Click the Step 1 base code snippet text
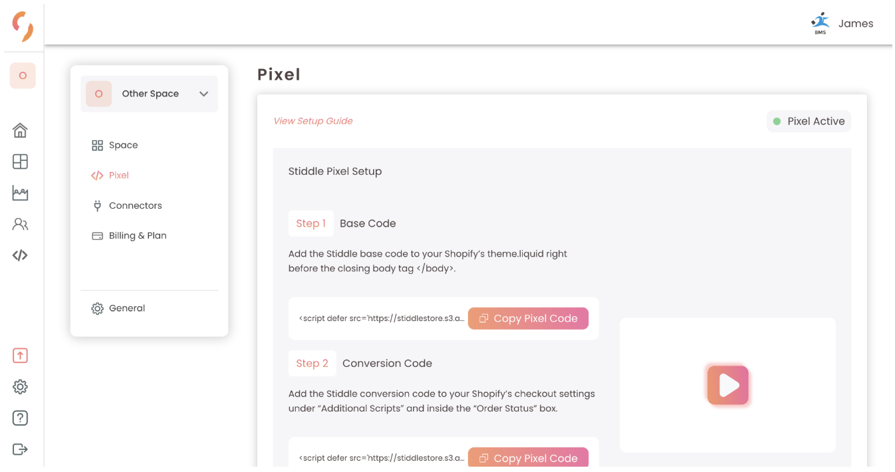This screenshot has height=472, width=895. (381, 318)
